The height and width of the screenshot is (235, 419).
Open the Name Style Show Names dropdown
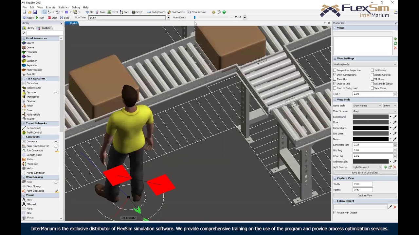click(x=367, y=106)
